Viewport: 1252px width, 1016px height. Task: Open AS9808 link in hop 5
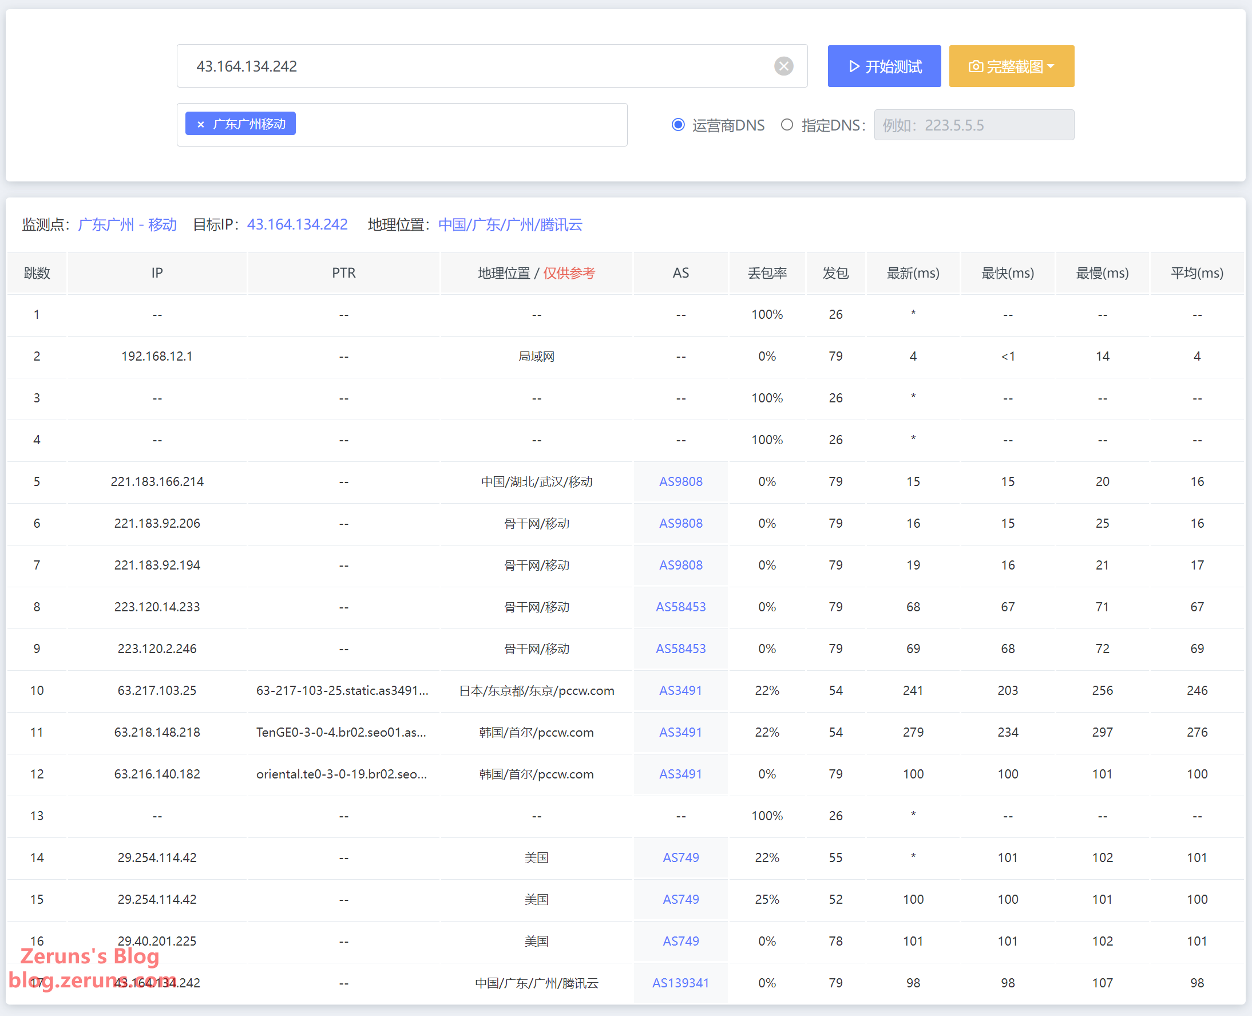click(x=680, y=481)
